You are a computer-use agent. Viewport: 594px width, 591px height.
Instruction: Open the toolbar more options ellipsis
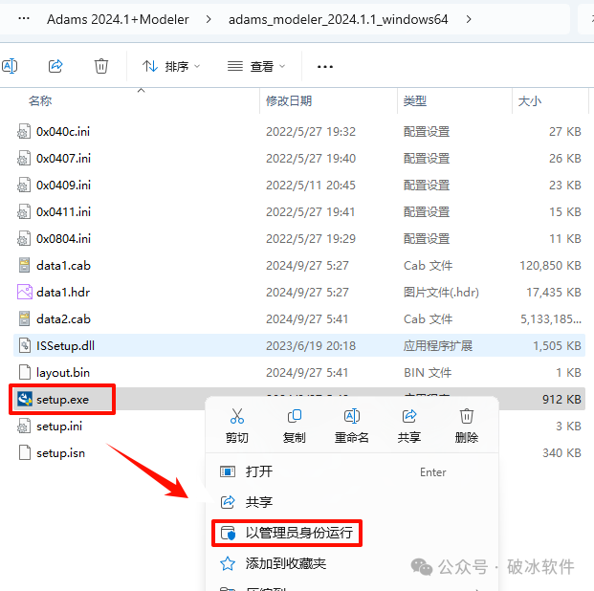325,67
